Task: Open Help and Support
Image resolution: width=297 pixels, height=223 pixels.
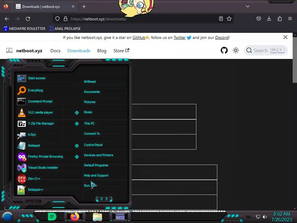Action: click(96, 176)
